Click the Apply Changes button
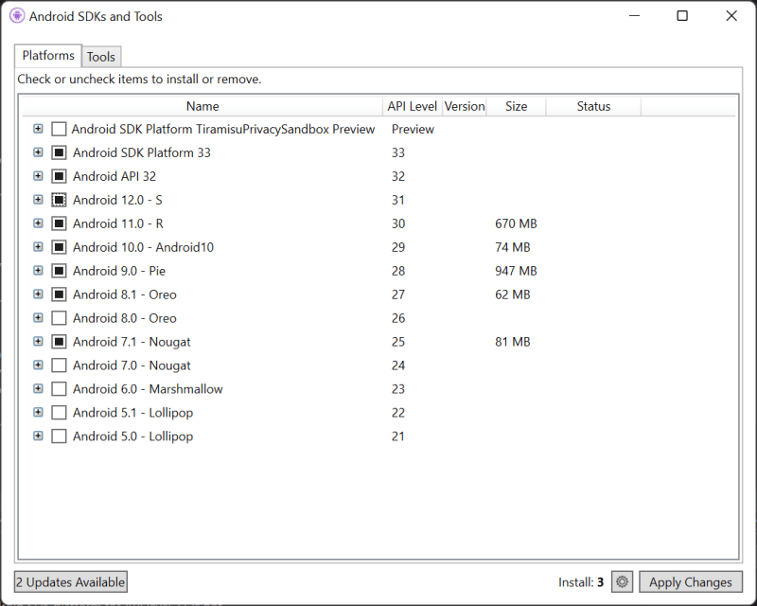 (691, 581)
